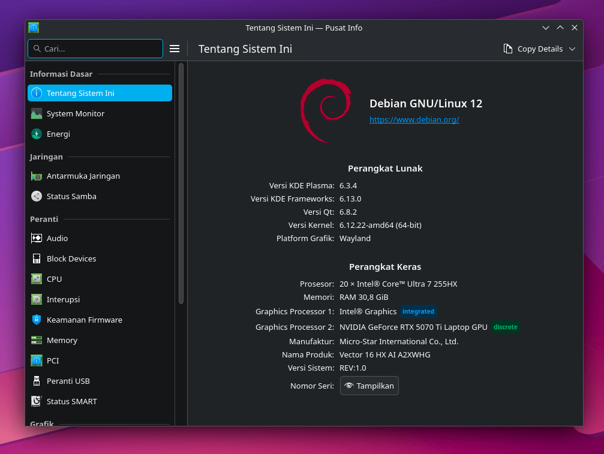Open Block Devices page
The width and height of the screenshot is (604, 454).
pyautogui.click(x=100, y=258)
